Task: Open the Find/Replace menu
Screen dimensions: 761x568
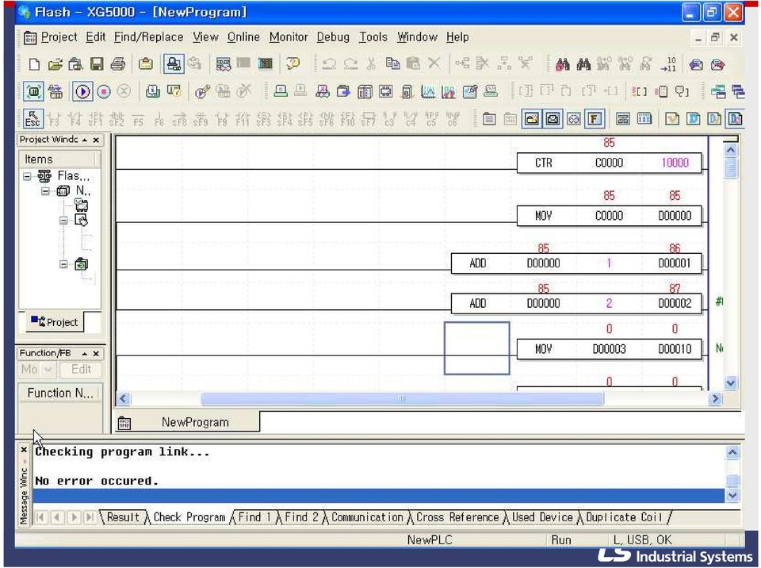Action: (148, 37)
